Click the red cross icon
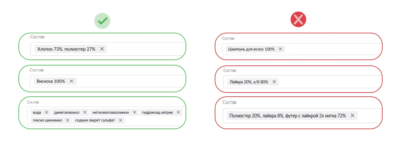Screen dimensions: 401x147 click(x=298, y=21)
